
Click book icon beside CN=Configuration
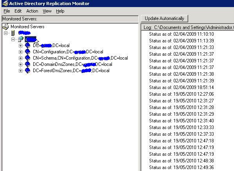(28, 52)
